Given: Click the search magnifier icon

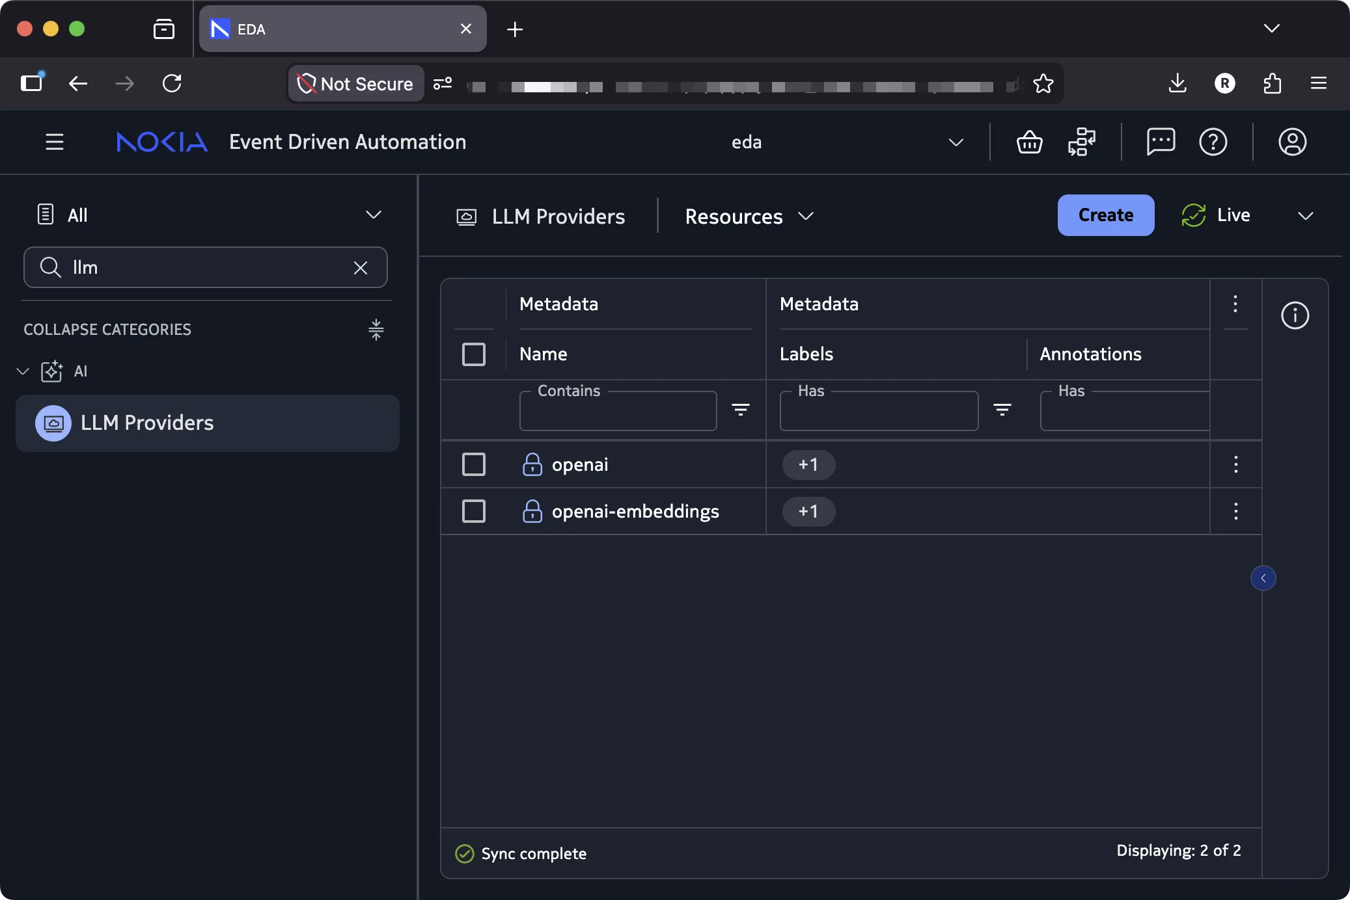Looking at the screenshot, I should click(50, 267).
